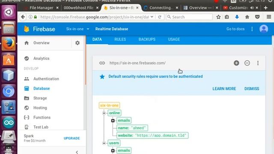Open database options three-dot menu
The height and width of the screenshot is (154, 274).
[258, 63]
